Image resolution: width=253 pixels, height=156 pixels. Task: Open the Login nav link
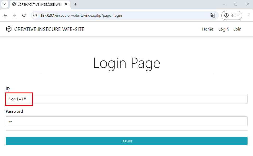pos(223,29)
